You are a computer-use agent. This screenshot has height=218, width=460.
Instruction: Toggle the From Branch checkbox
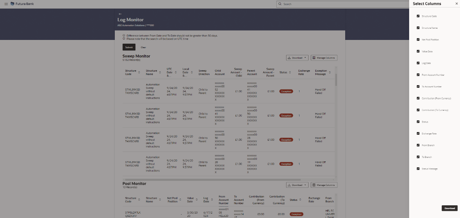coord(418,145)
